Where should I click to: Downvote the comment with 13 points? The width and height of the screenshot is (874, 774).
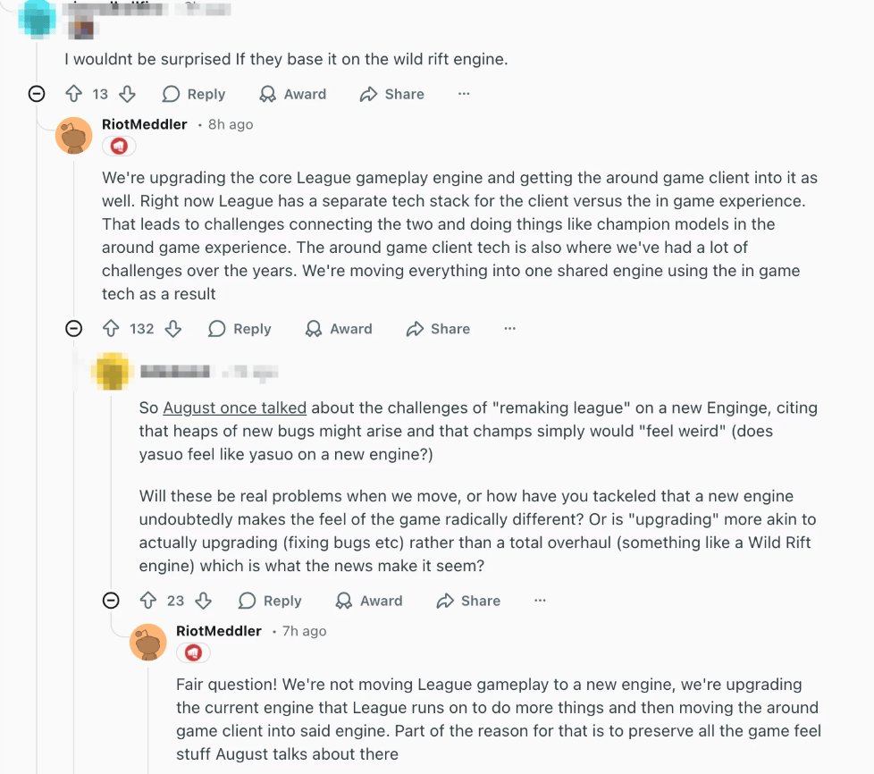click(127, 94)
